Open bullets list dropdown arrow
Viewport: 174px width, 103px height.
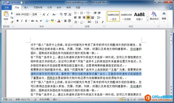coord(78,13)
